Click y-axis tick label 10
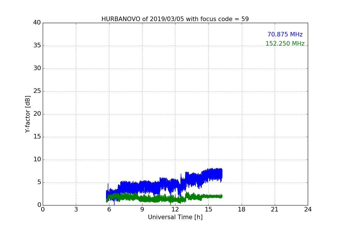 [37, 160]
